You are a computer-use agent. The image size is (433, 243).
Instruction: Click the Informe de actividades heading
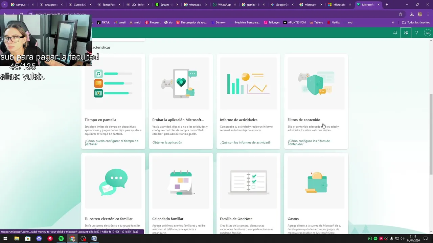[238, 120]
